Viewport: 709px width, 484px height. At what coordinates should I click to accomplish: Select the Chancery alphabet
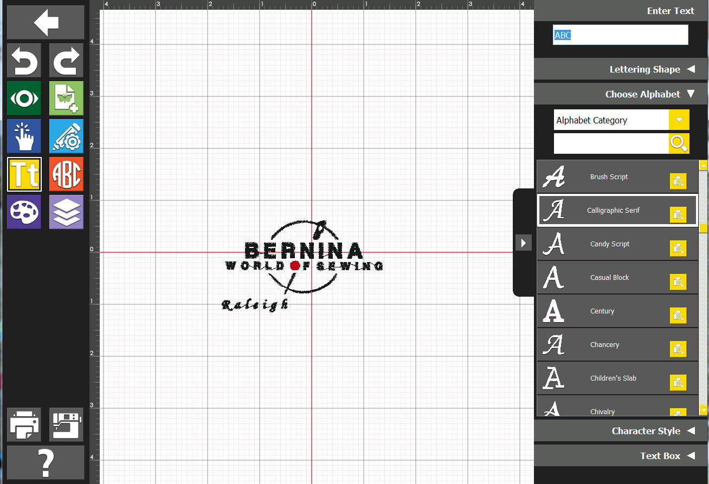coord(617,345)
